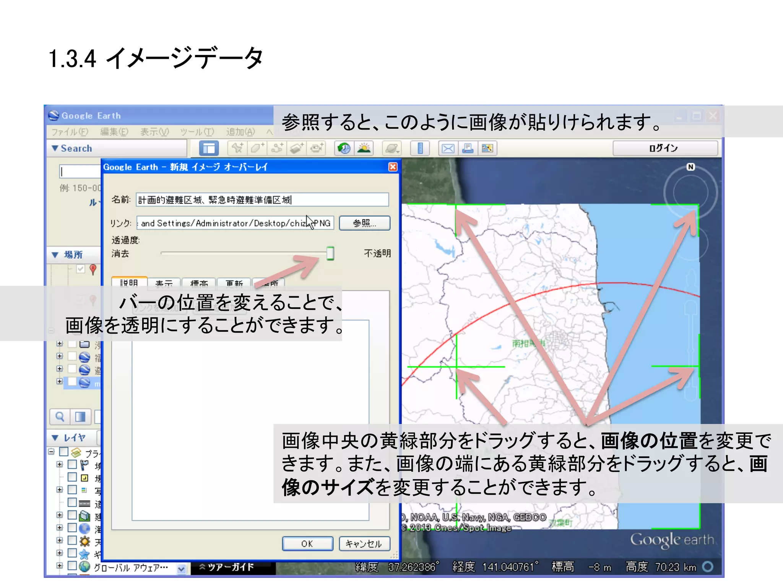The height and width of the screenshot is (587, 783).
Task: Click the 透過度 transparency slider handle
Action: (x=330, y=253)
